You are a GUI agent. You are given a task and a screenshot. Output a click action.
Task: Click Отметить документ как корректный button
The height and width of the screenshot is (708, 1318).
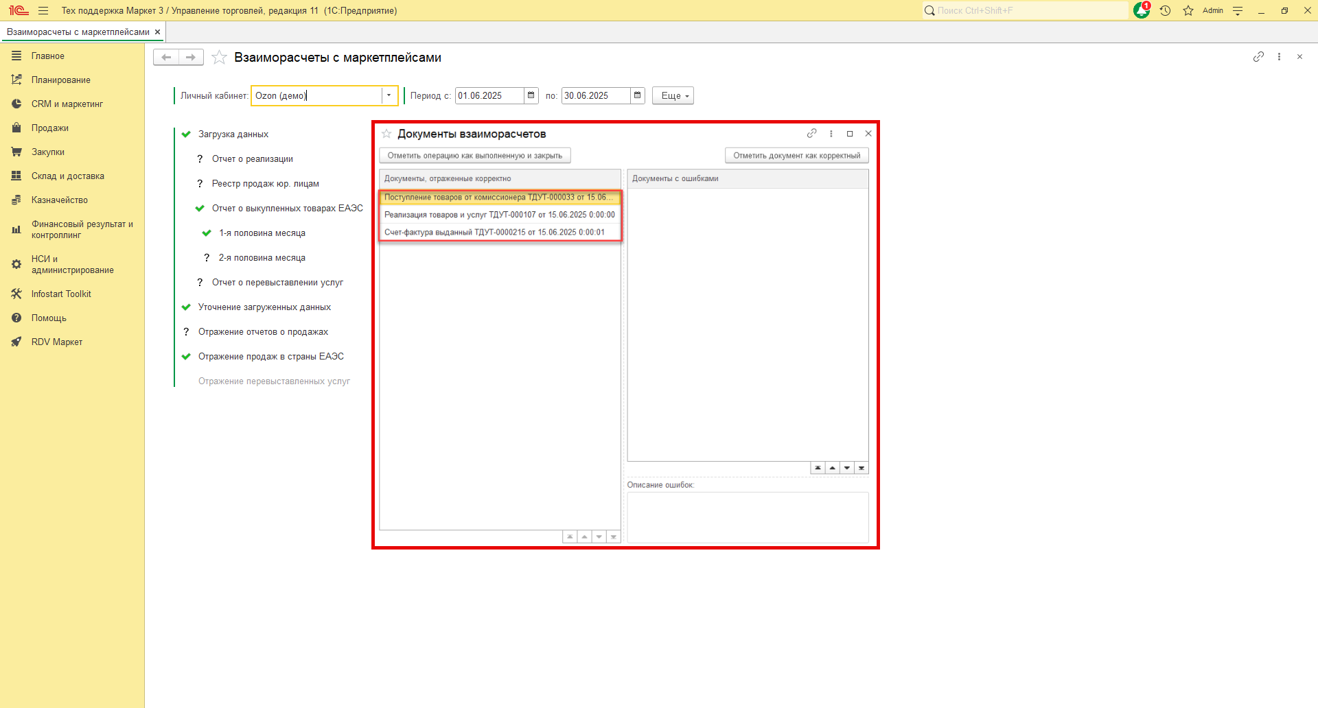click(x=796, y=156)
